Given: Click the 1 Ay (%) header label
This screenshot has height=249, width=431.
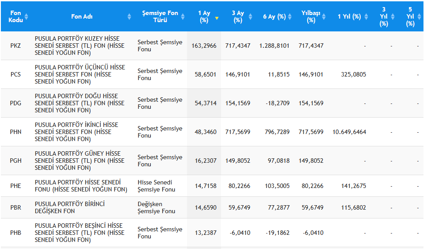Looking at the screenshot, I should coord(204,16).
